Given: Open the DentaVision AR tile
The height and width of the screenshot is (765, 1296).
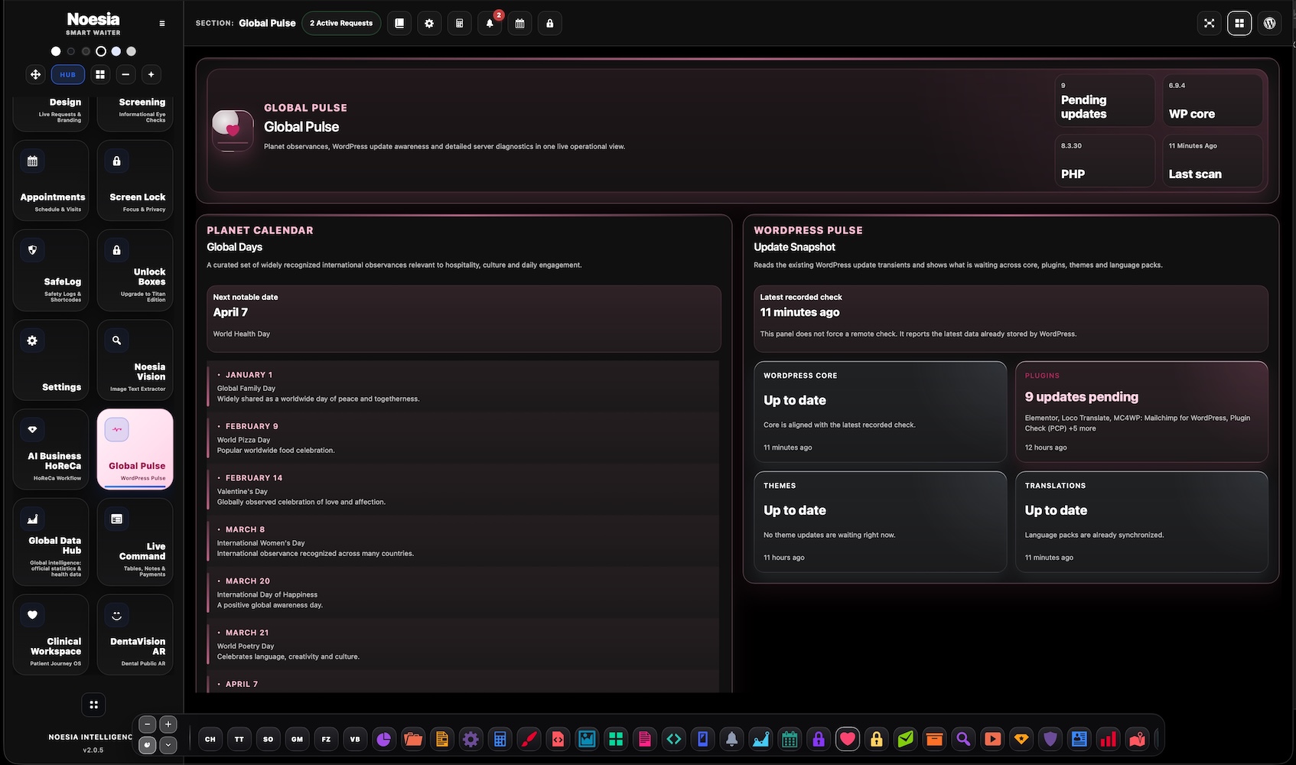Looking at the screenshot, I should pyautogui.click(x=135, y=635).
